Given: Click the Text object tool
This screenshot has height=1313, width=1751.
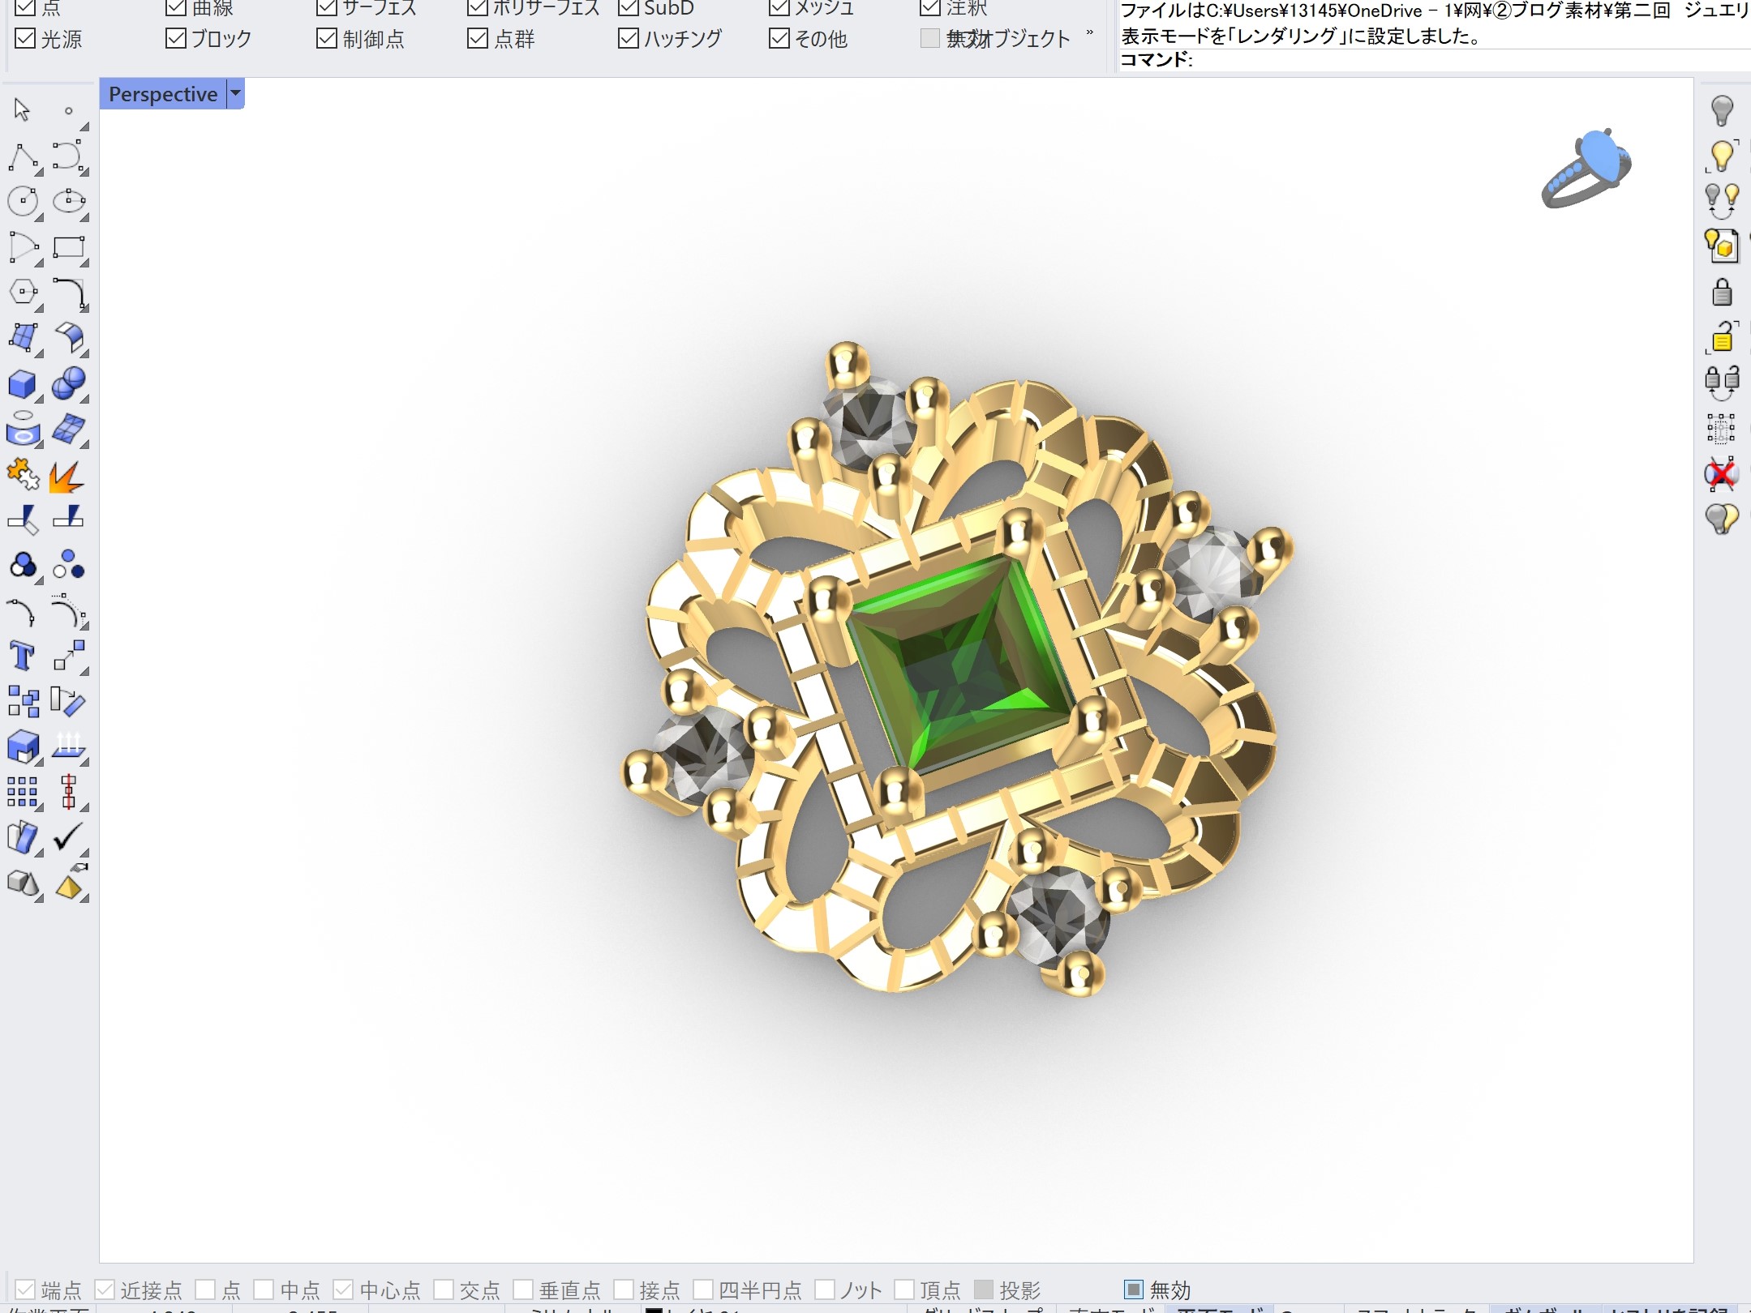Looking at the screenshot, I should pyautogui.click(x=22, y=656).
